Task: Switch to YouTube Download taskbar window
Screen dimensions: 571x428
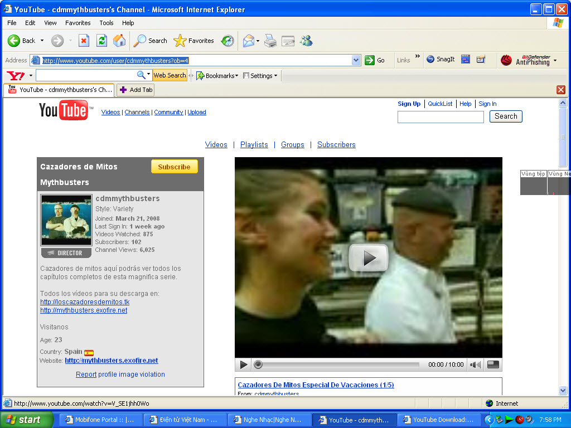Action: [x=439, y=420]
